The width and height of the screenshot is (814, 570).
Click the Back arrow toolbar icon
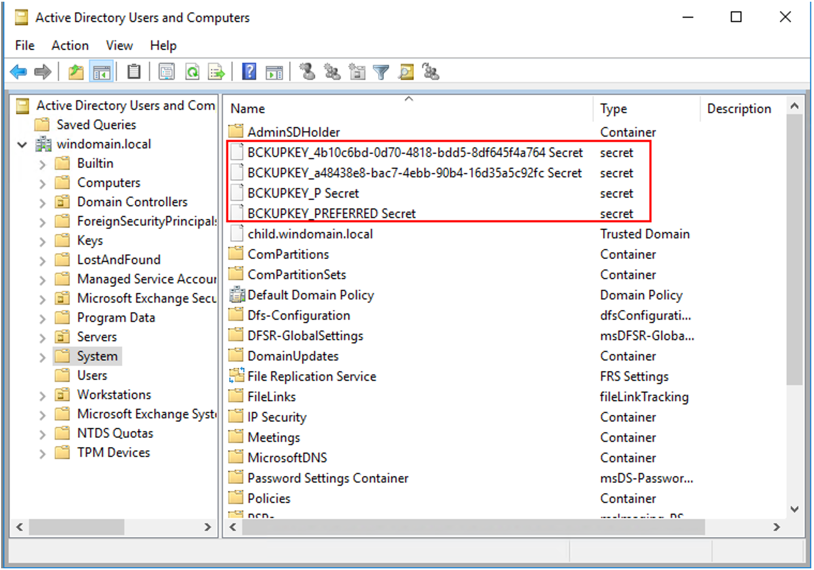pyautogui.click(x=19, y=72)
